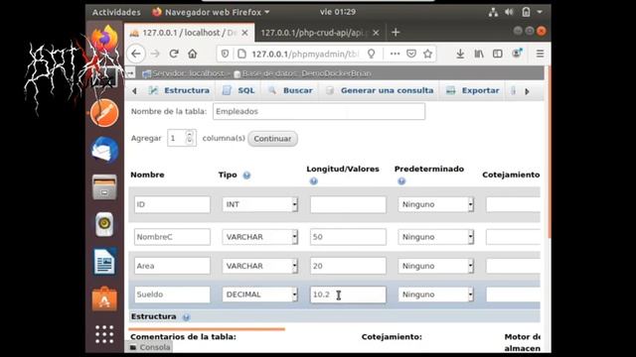Open volume icon in top bar
The width and height of the screenshot is (636, 357).
pos(509,12)
